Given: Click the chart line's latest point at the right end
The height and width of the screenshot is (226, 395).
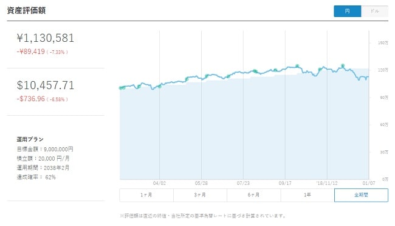Looking at the screenshot, I should (368, 77).
